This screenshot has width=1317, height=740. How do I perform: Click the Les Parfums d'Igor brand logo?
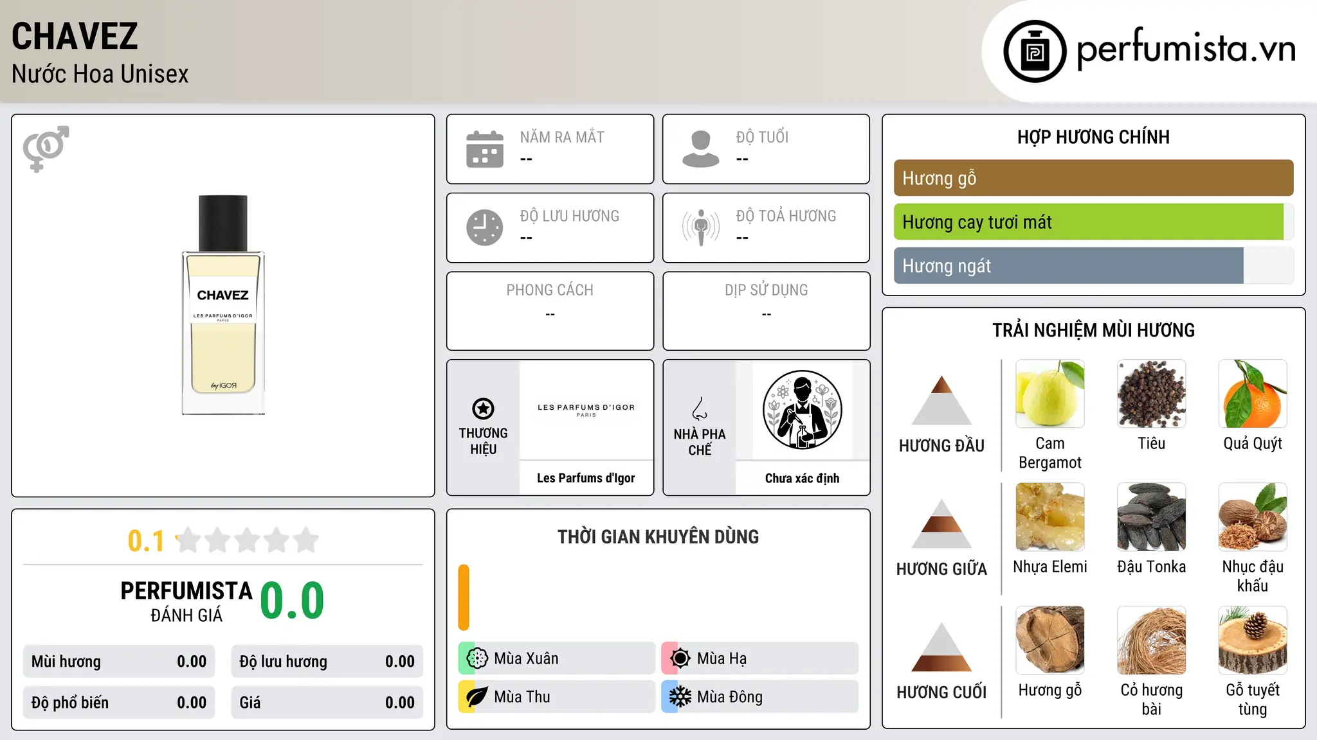pyautogui.click(x=586, y=410)
